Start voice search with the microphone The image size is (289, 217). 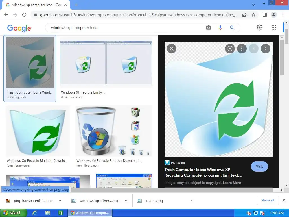220,28
